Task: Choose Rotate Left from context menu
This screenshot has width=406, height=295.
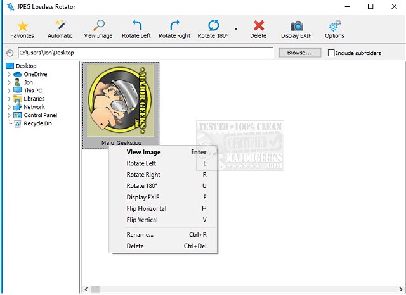Action: tap(163, 163)
